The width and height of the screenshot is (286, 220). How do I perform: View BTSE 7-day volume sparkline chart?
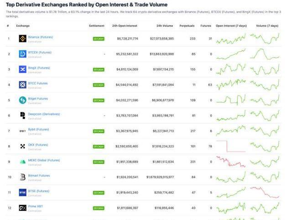[267, 192]
